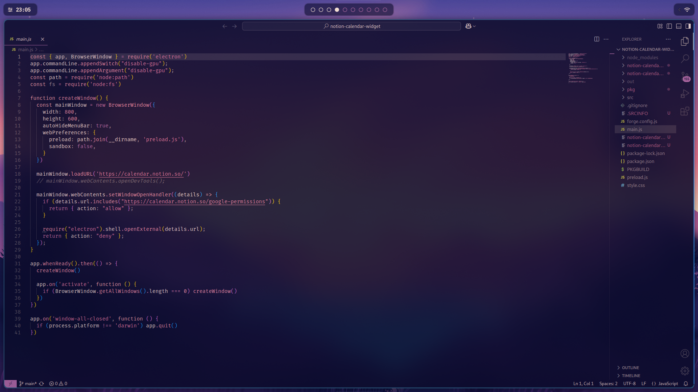Expand the src folder
The height and width of the screenshot is (392, 698).
tap(646, 97)
